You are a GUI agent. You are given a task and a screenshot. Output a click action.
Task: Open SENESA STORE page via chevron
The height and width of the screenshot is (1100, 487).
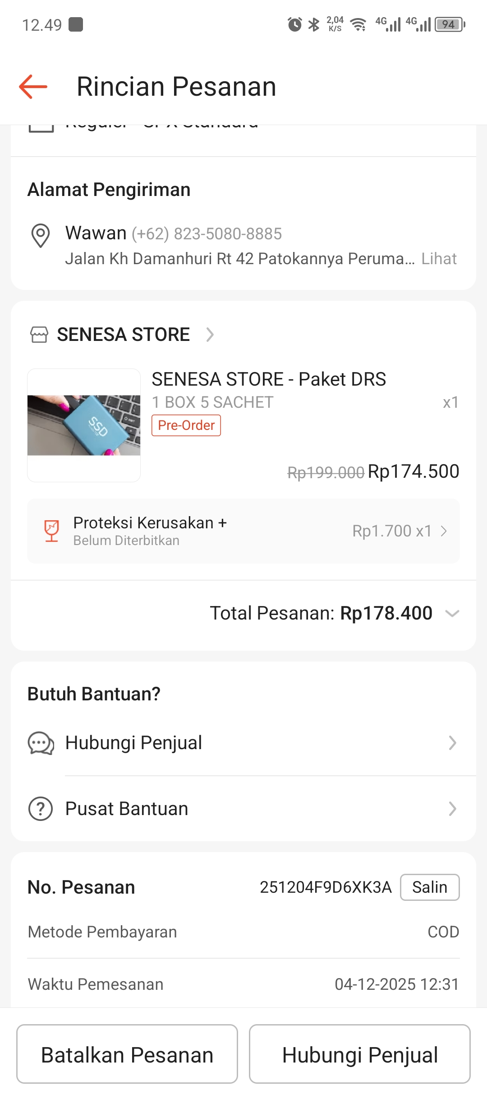point(210,335)
